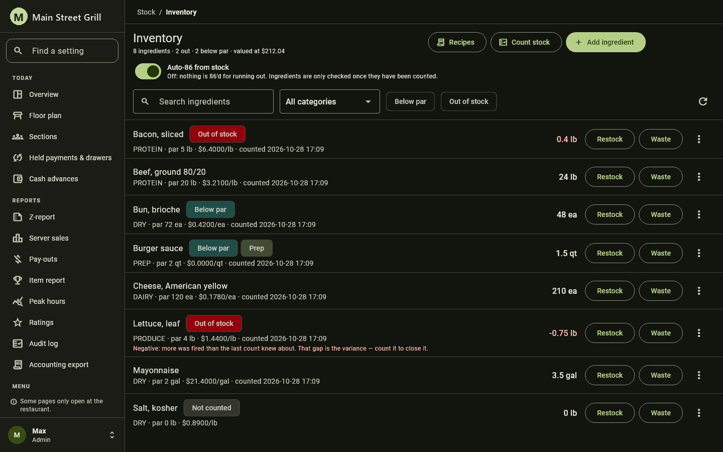Log waste for Cheese, American yellow

pyautogui.click(x=661, y=291)
